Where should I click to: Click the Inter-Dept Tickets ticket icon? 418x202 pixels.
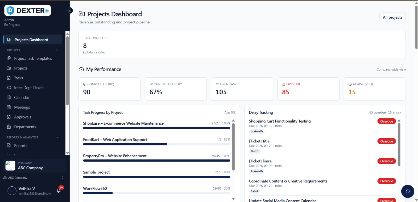pos(9,88)
